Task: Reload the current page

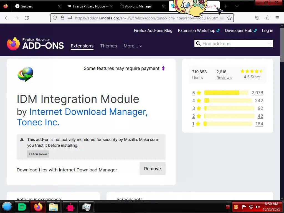Action: click(27, 18)
